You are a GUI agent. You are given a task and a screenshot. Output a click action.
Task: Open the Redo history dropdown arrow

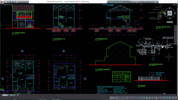click(26, 2)
